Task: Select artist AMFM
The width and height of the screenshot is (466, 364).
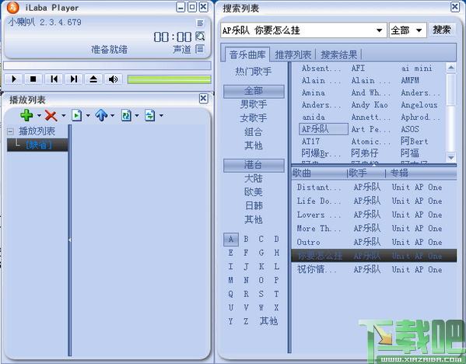Action: point(410,80)
